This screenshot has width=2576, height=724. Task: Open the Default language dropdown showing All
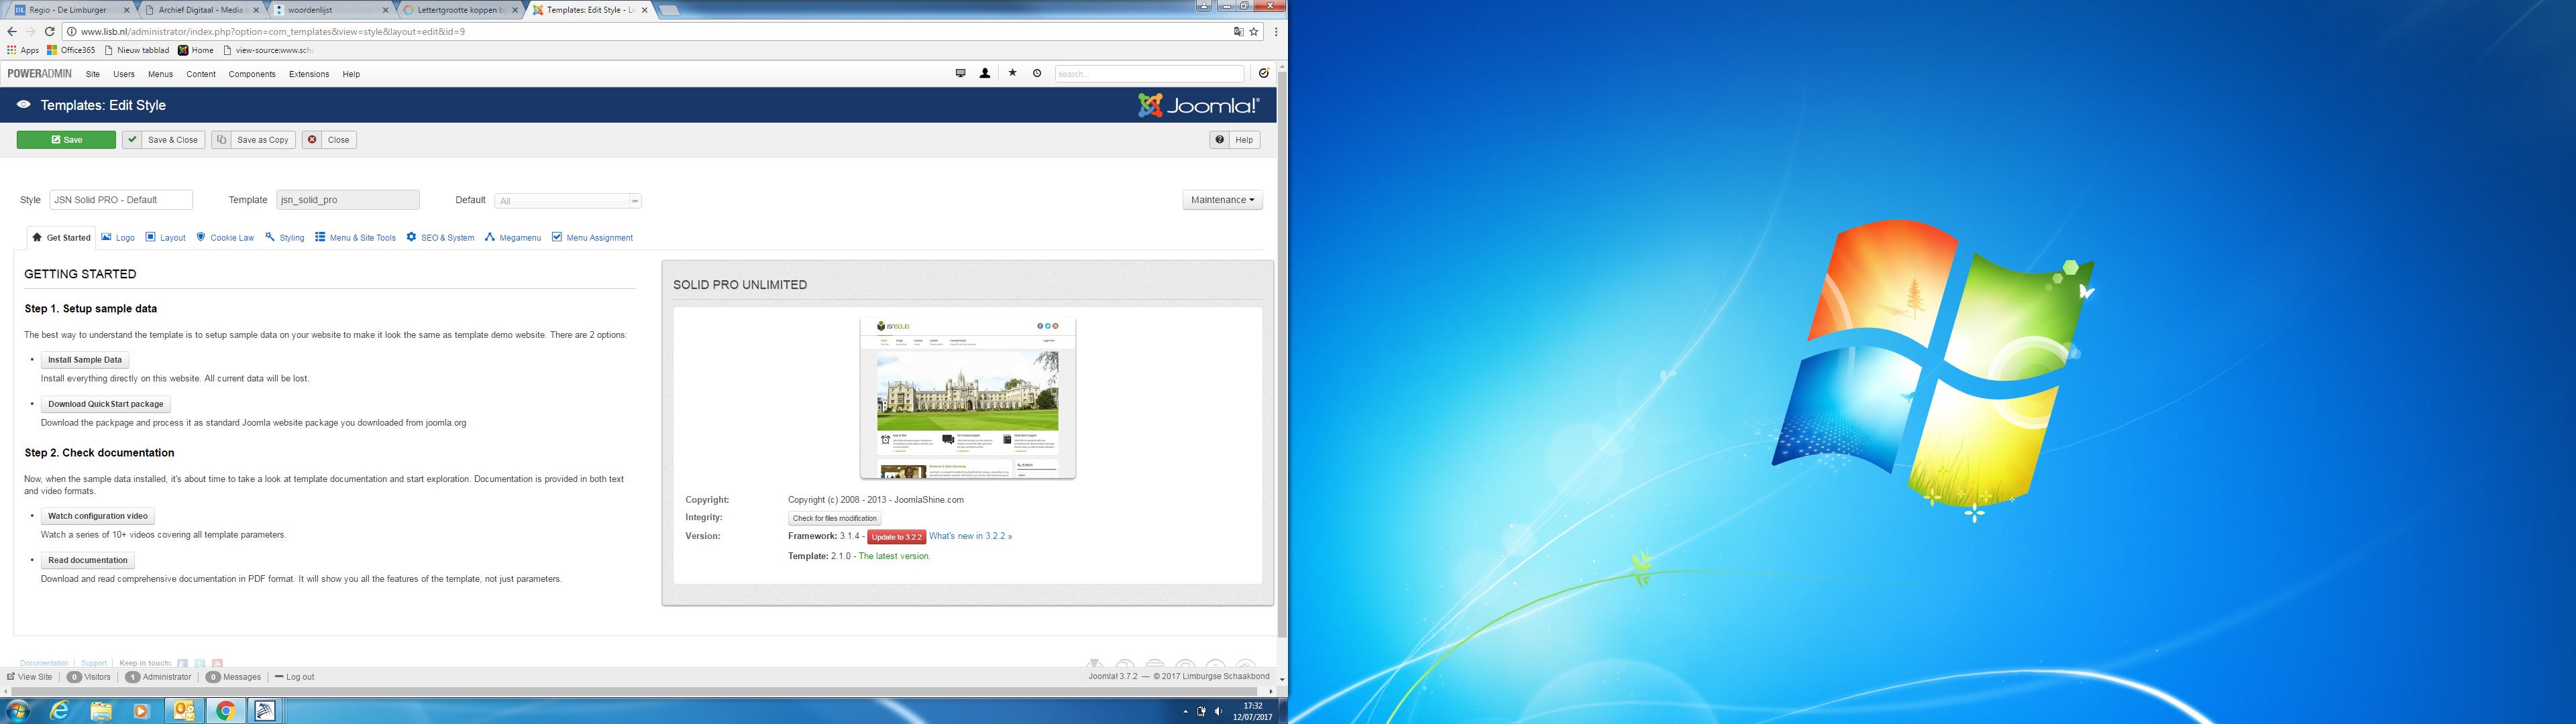(x=568, y=201)
